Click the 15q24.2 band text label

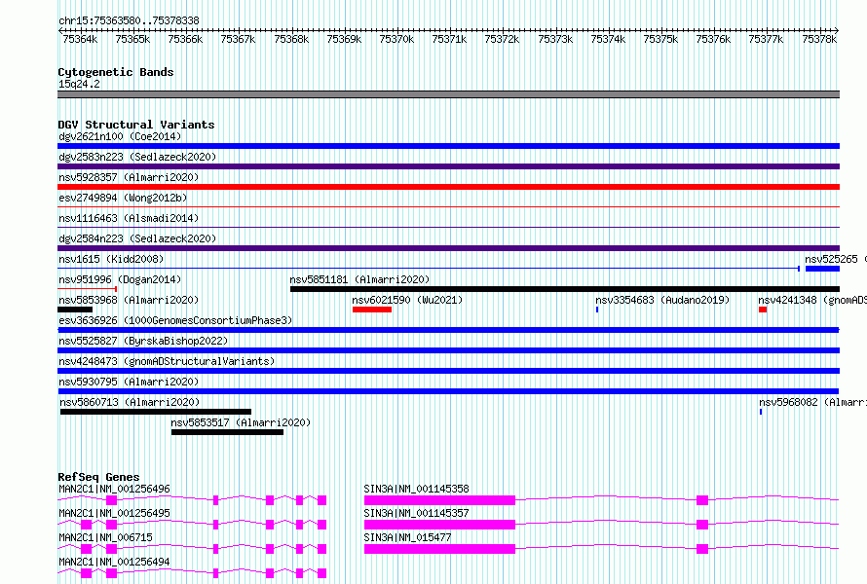pos(79,84)
